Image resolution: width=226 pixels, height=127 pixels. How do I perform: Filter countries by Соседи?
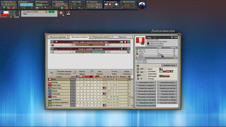coord(114,71)
